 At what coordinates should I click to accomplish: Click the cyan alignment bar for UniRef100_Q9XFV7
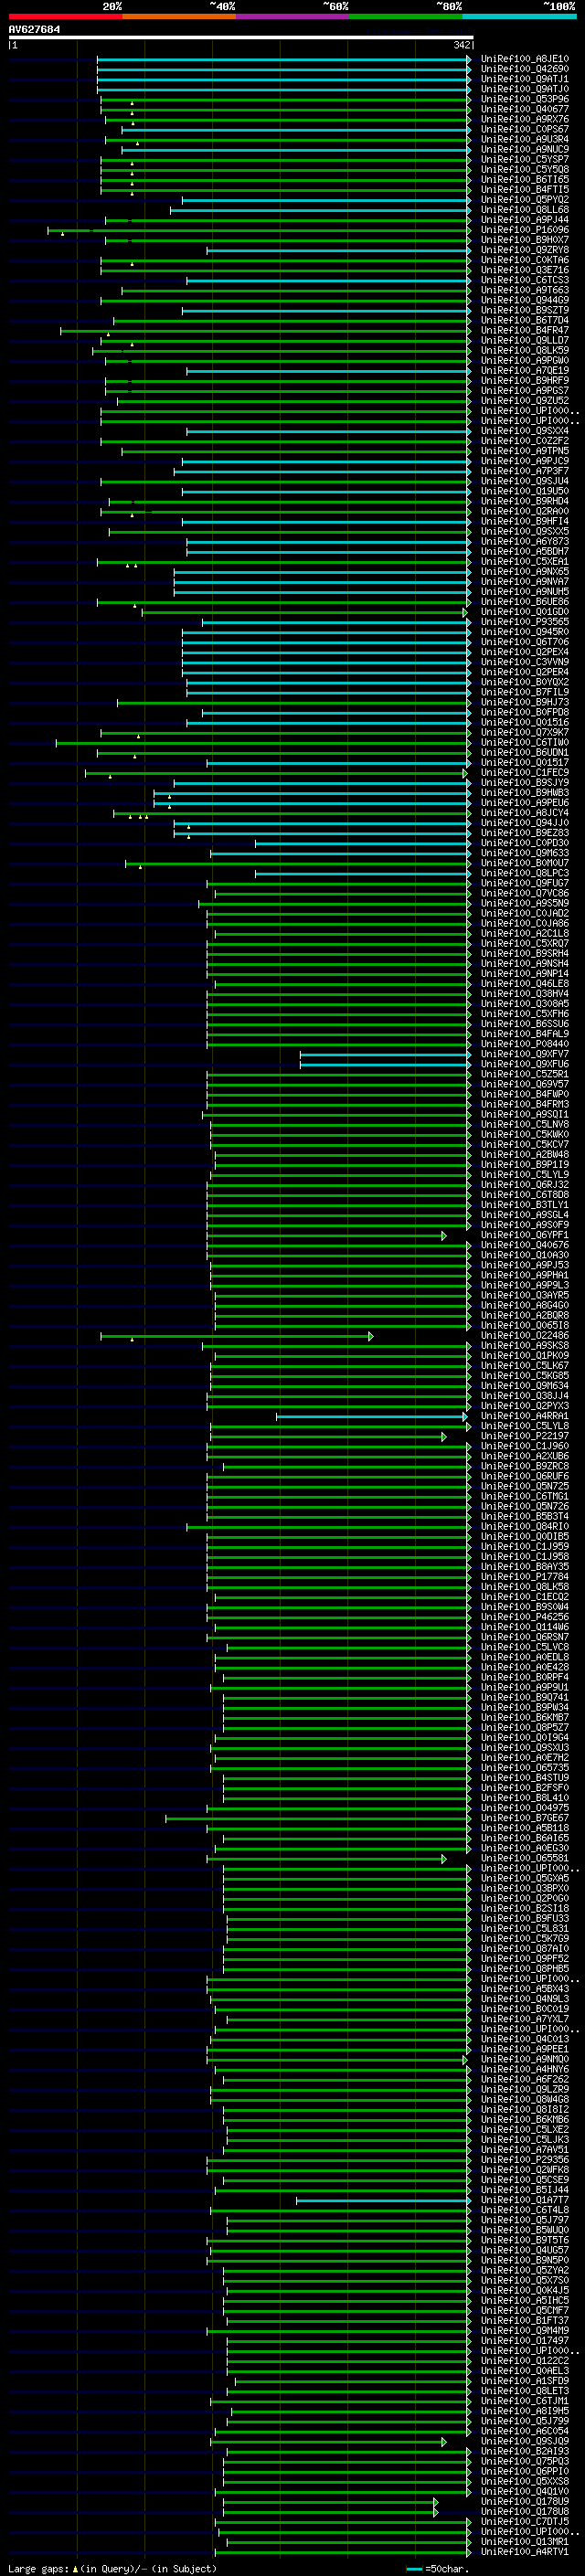click(385, 1054)
